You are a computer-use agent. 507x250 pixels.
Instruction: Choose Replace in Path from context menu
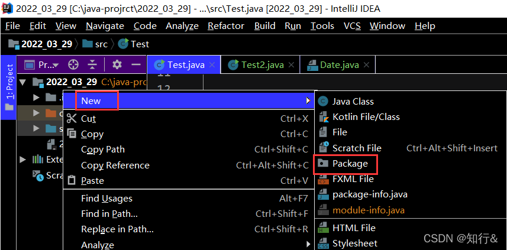point(189,229)
